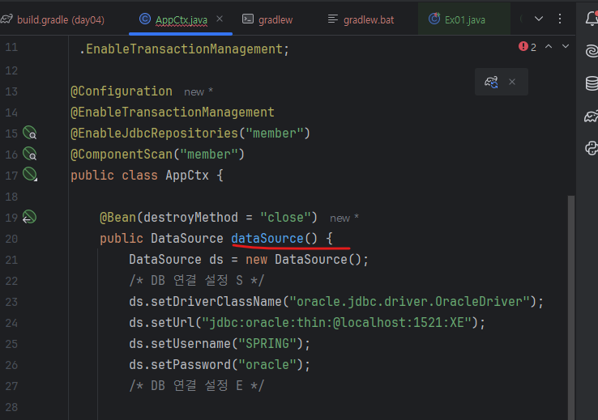Click the 'DB 연결 설정 S' comment
This screenshot has height=420, width=598.
click(x=196, y=281)
